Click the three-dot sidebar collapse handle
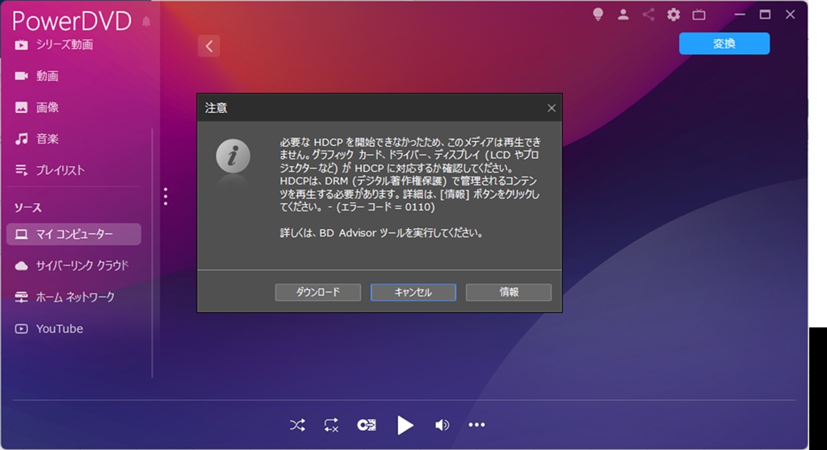The width and height of the screenshot is (827, 450). (x=166, y=197)
